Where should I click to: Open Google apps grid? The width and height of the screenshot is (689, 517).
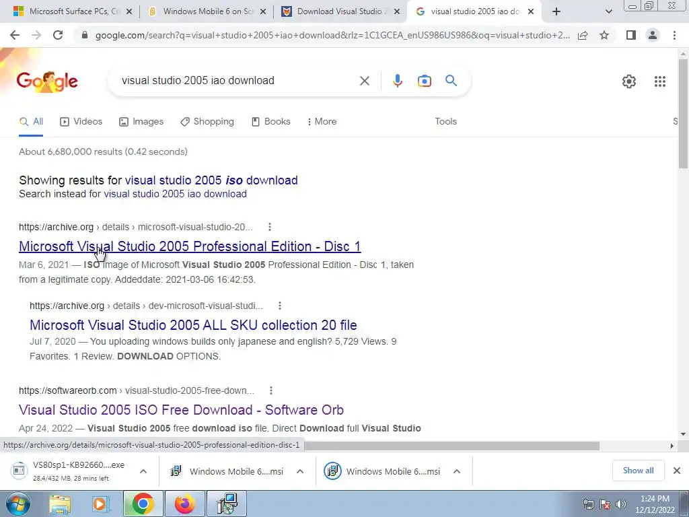[x=659, y=81]
